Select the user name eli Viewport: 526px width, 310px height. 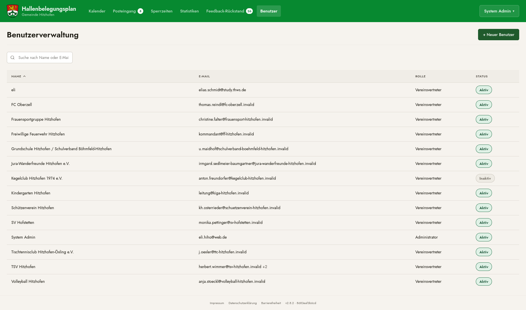13,90
